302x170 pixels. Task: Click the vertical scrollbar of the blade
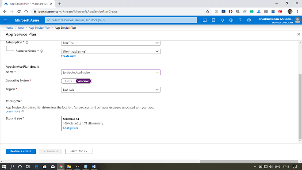(300, 107)
